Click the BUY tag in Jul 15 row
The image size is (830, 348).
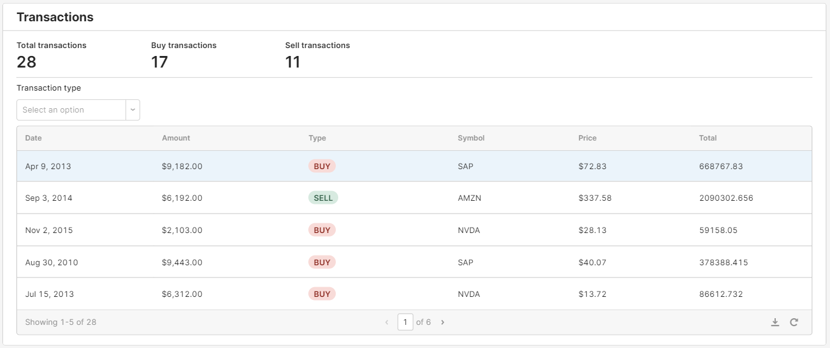coord(322,294)
